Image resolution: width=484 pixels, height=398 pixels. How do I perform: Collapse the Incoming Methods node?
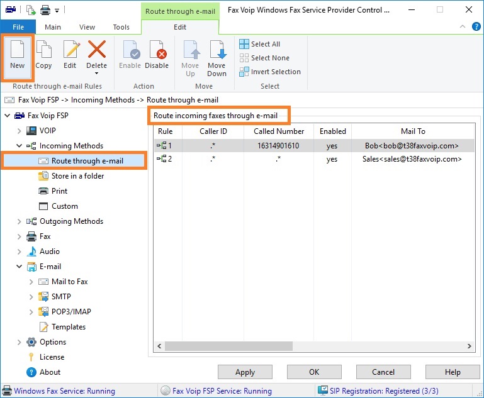click(19, 146)
